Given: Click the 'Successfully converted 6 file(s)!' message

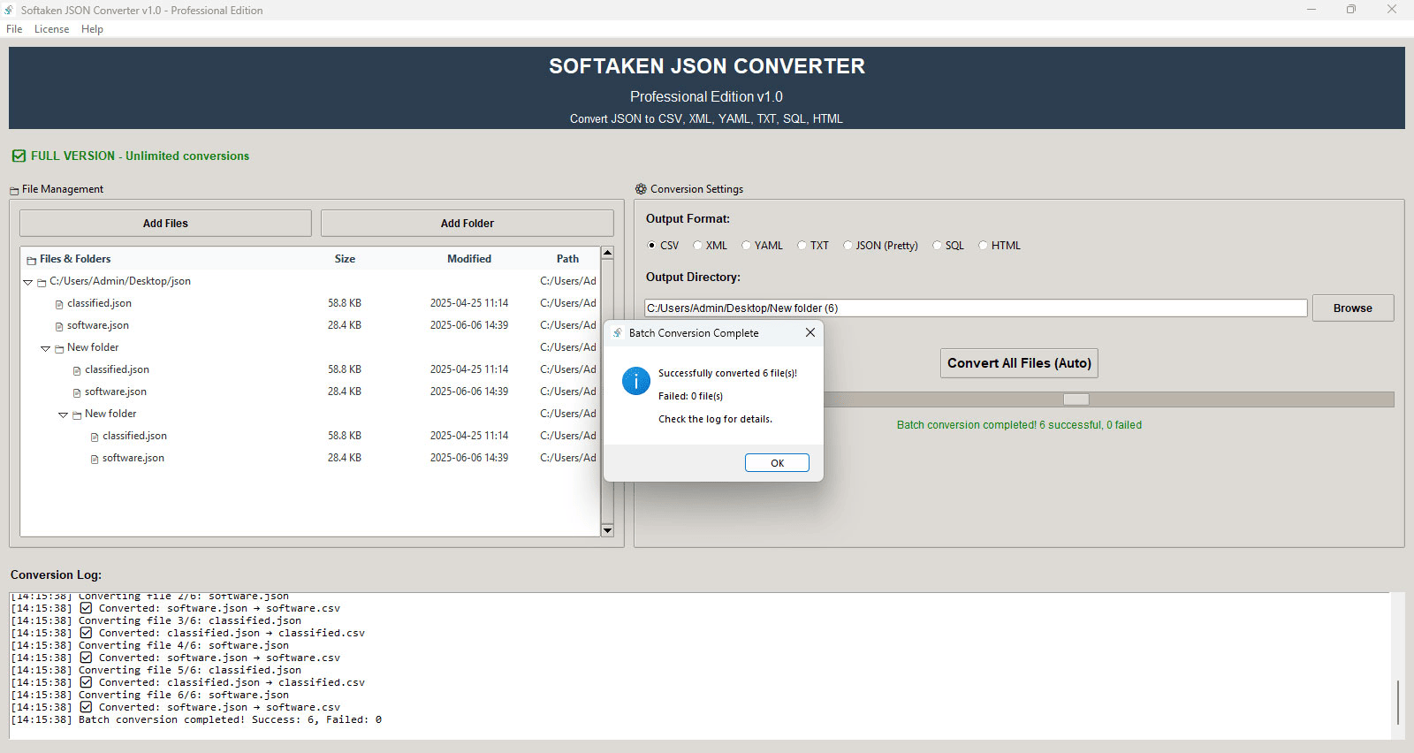Looking at the screenshot, I should (727, 374).
